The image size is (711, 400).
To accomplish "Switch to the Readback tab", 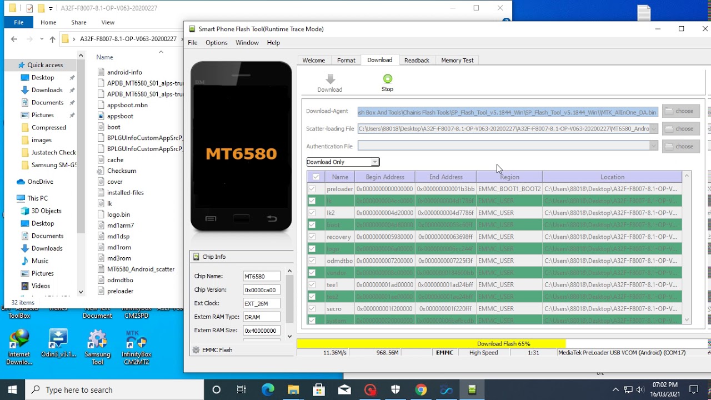I will point(417,61).
